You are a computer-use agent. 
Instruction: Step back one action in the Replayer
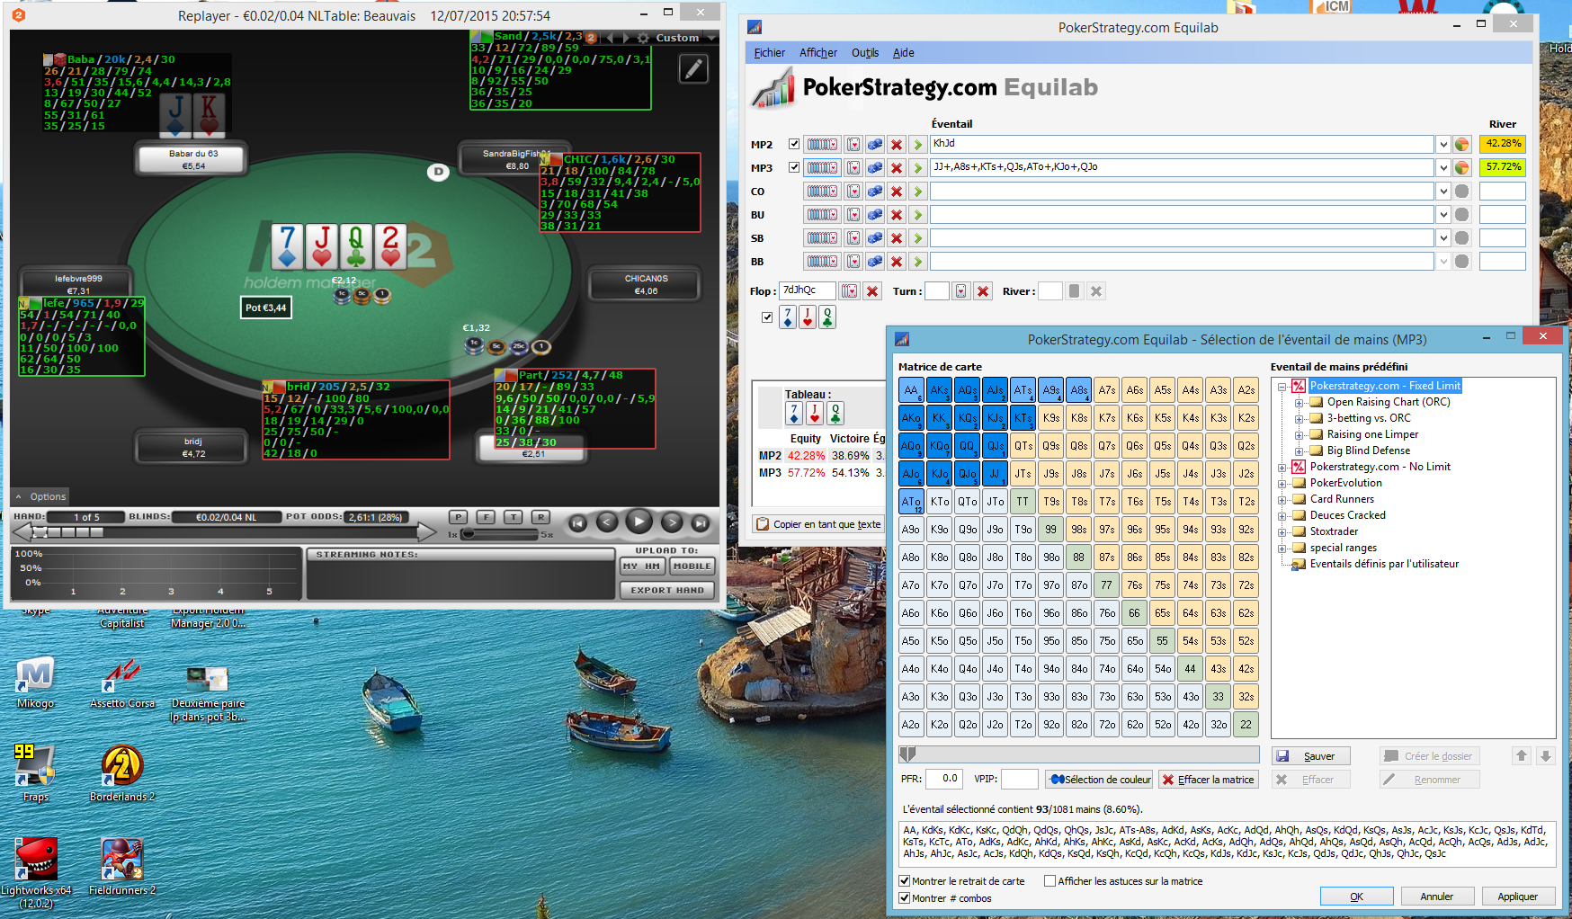607,522
